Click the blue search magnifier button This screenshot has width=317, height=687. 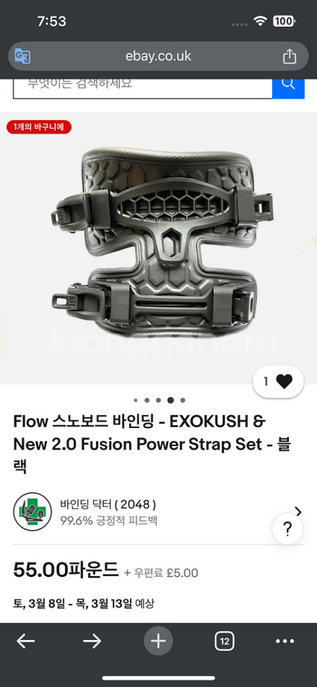click(x=288, y=84)
